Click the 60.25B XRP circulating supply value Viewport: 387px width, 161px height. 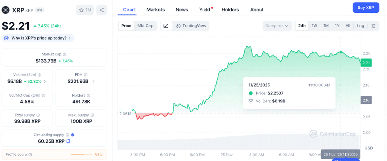click(x=51, y=141)
